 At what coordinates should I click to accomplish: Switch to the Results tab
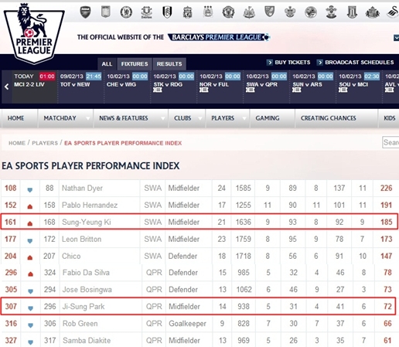tap(169, 64)
